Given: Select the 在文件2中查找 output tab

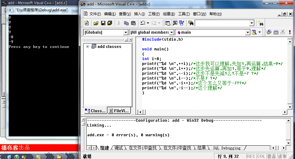Looking at the screenshot, I should (x=177, y=148).
